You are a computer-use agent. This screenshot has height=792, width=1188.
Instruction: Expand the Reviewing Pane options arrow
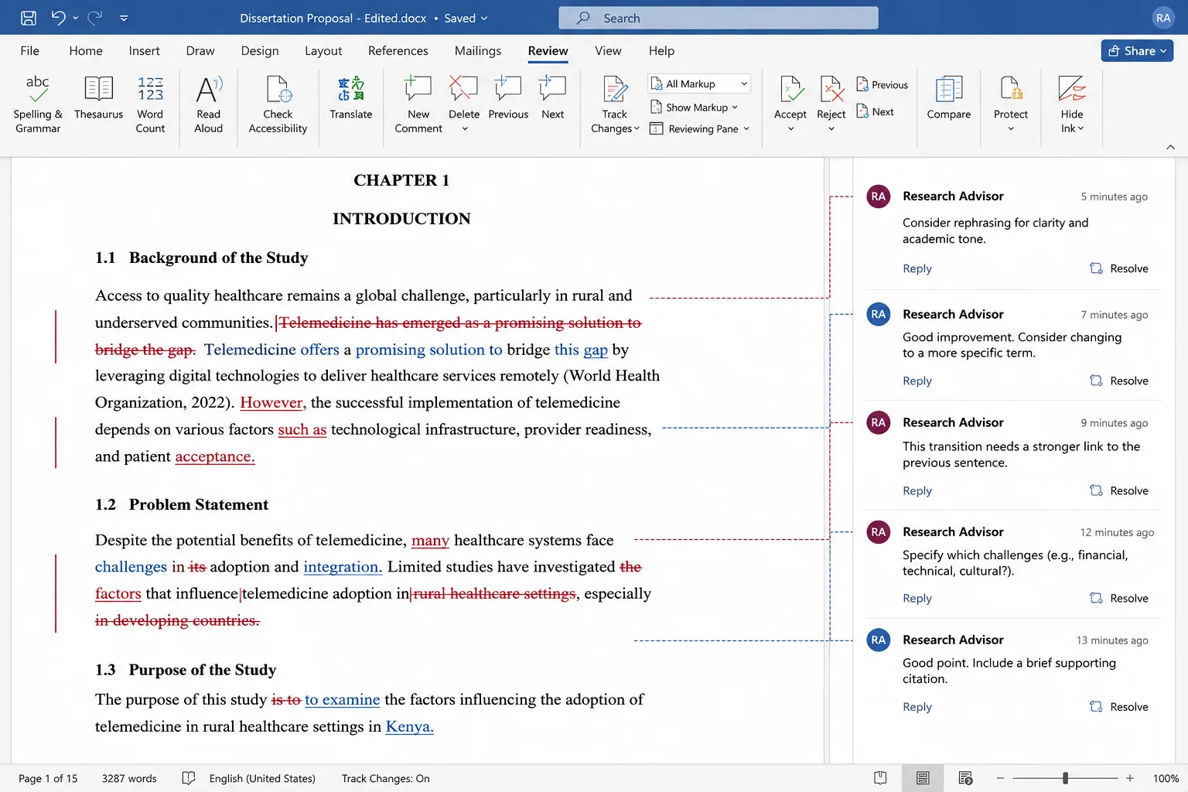click(746, 129)
